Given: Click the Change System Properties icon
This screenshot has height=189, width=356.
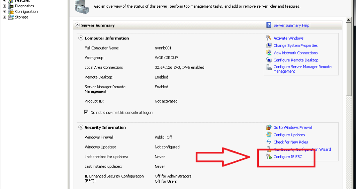Looking at the screenshot, I should (269, 46).
